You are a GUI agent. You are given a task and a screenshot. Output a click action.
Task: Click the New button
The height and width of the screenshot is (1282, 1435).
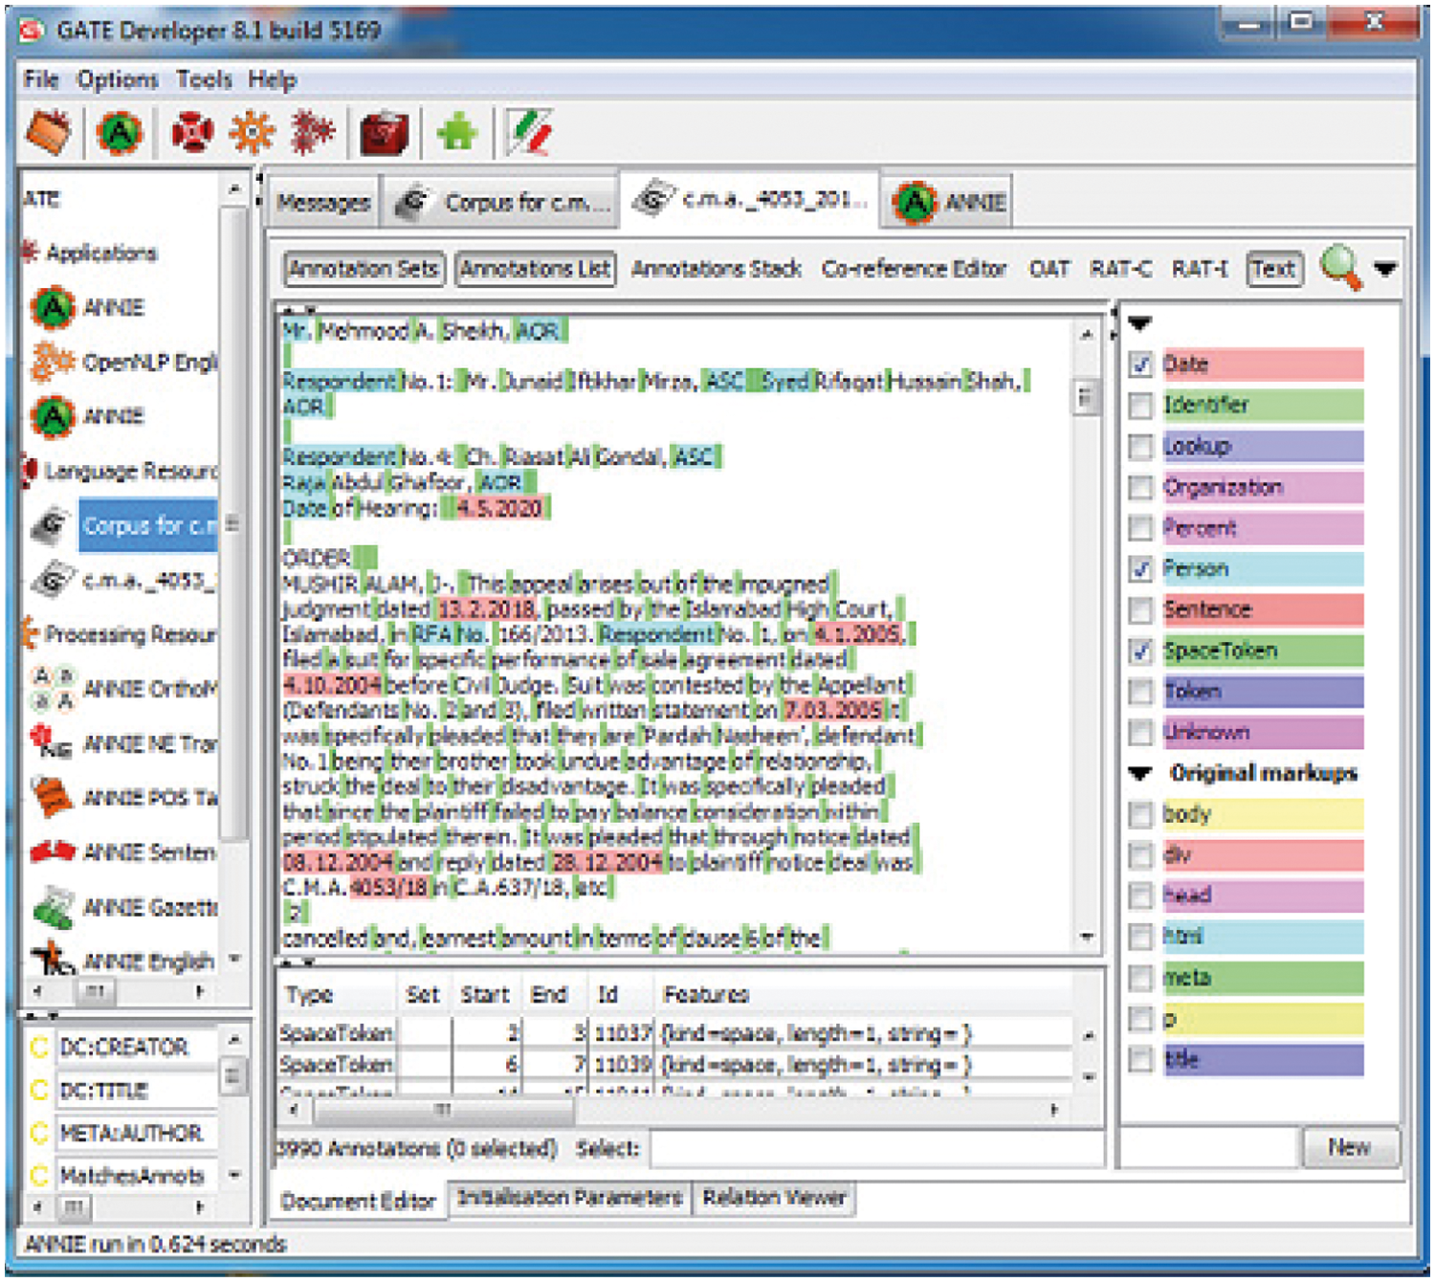[x=1349, y=1147]
